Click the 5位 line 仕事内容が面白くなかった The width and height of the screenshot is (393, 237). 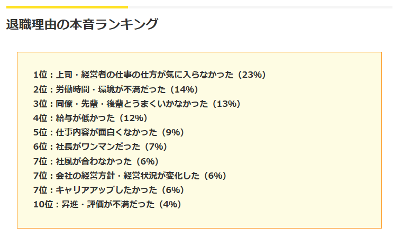click(109, 132)
